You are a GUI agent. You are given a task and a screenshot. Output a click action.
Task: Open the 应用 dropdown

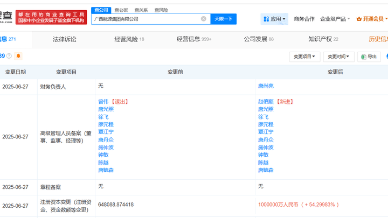274,19
